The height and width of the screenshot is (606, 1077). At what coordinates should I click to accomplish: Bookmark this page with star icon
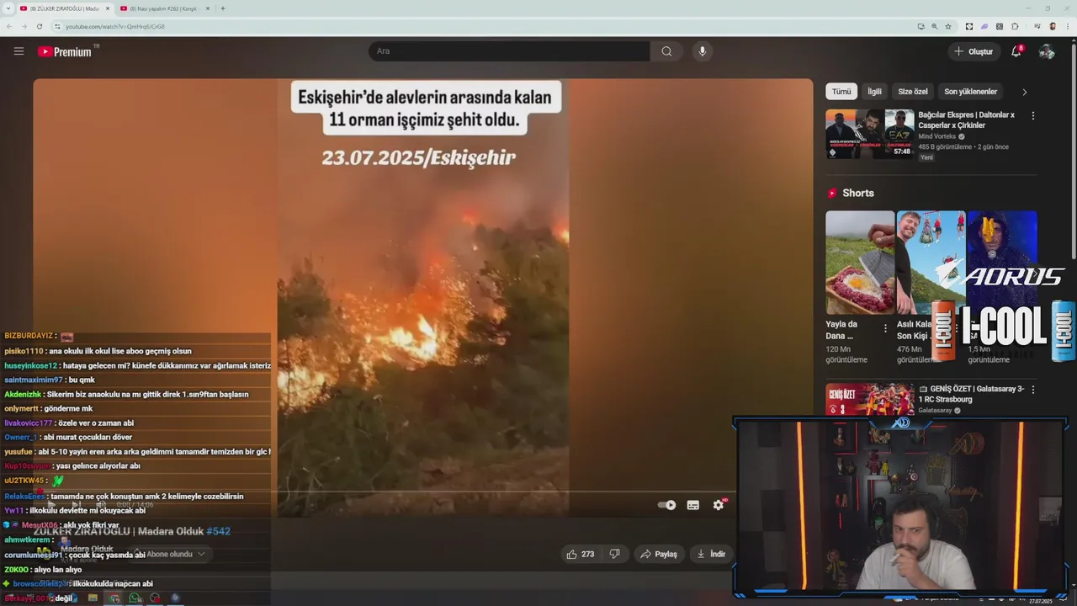coord(948,26)
